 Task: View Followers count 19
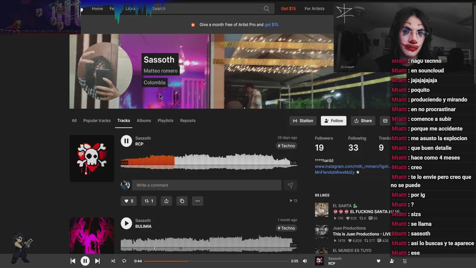tap(319, 148)
